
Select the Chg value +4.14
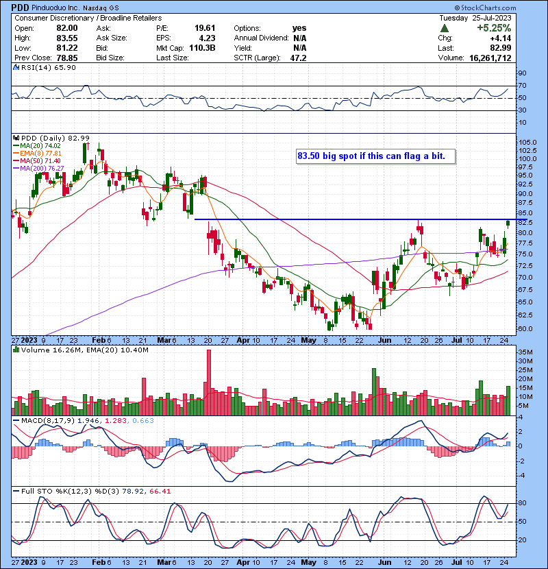(x=501, y=38)
